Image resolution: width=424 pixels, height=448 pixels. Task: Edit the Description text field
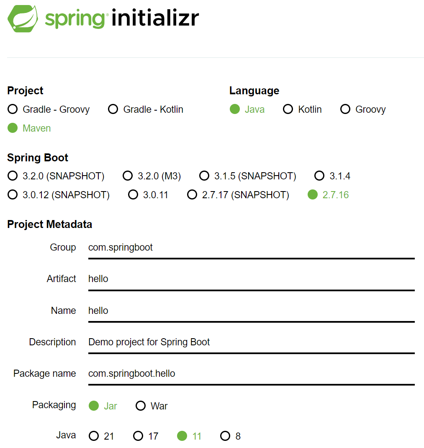251,342
